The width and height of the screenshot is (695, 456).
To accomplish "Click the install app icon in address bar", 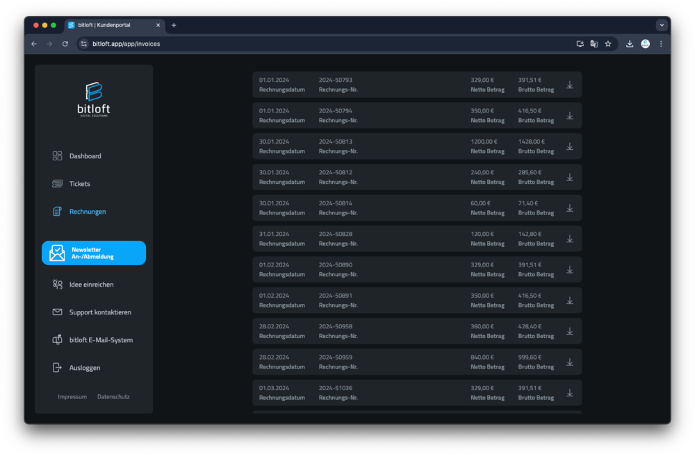I will tap(580, 44).
